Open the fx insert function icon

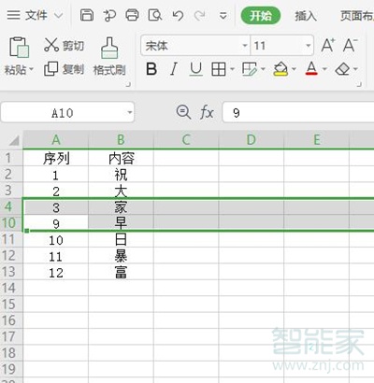click(x=207, y=112)
